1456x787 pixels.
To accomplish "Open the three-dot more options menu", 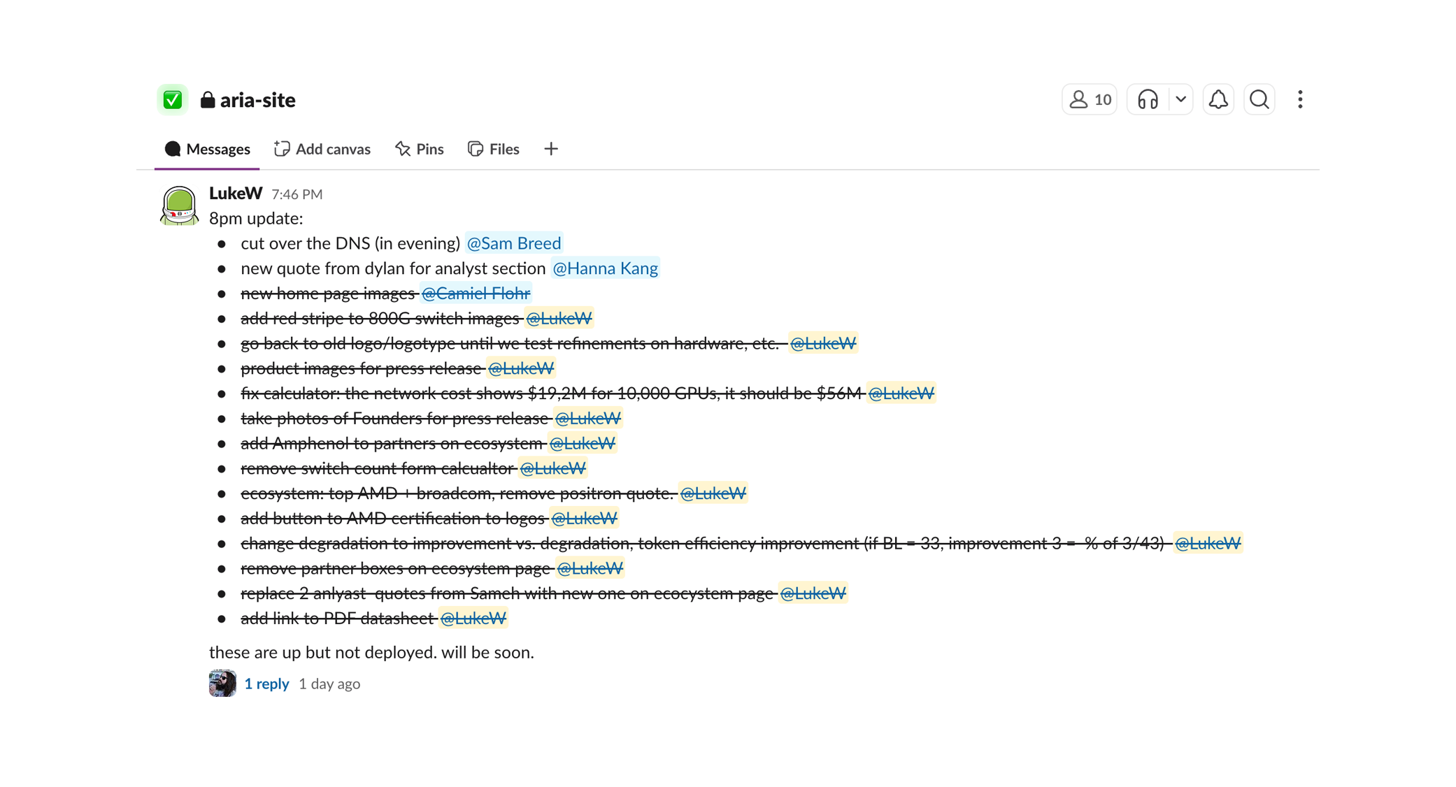I will tap(1300, 100).
